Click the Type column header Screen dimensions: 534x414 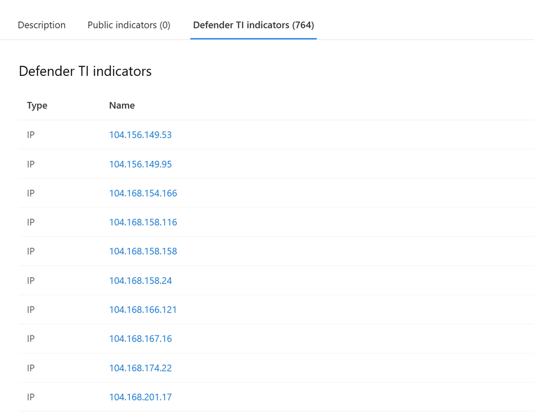click(x=37, y=106)
